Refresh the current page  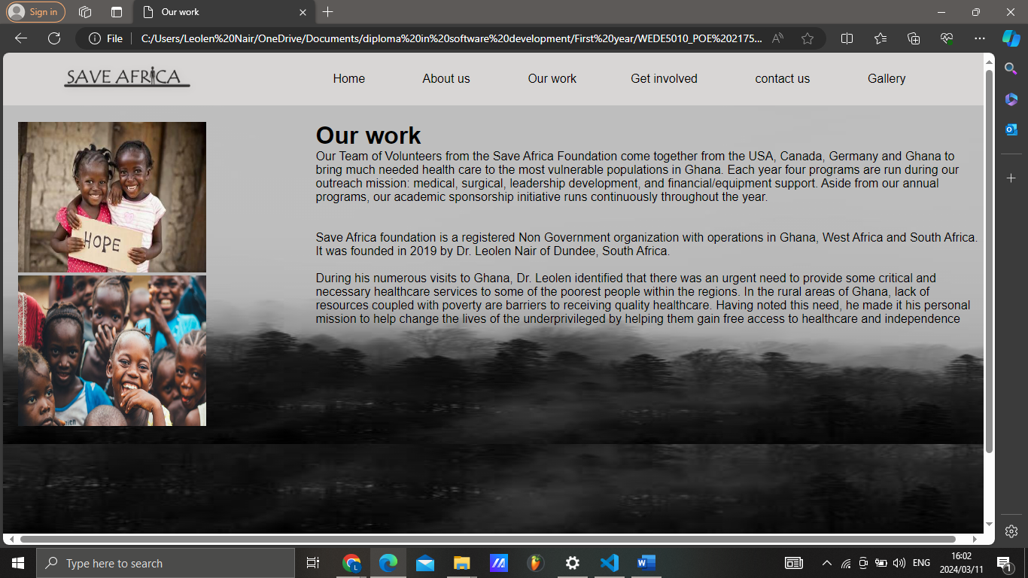54,38
